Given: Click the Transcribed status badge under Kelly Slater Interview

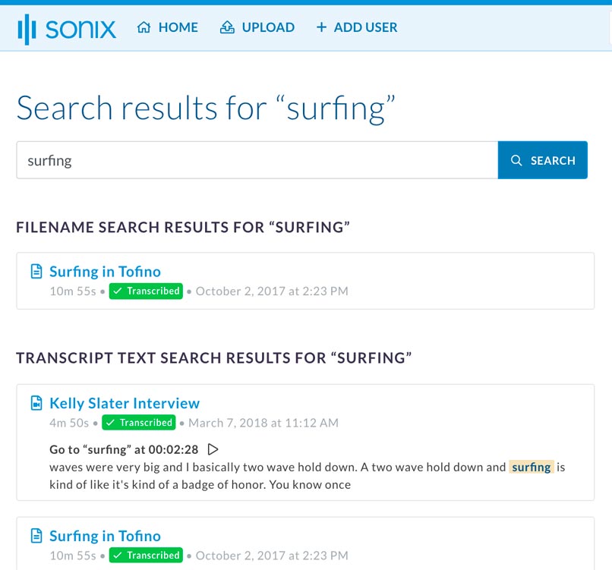Looking at the screenshot, I should point(139,423).
